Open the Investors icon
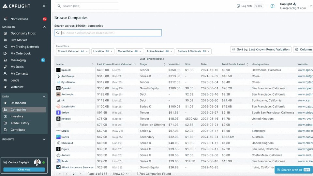Image resolution: width=313 pixels, height=176 pixels. pos(6,116)
